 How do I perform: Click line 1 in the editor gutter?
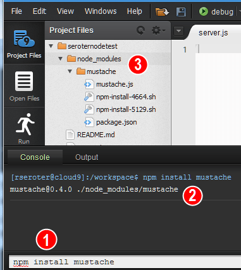pos(185,50)
